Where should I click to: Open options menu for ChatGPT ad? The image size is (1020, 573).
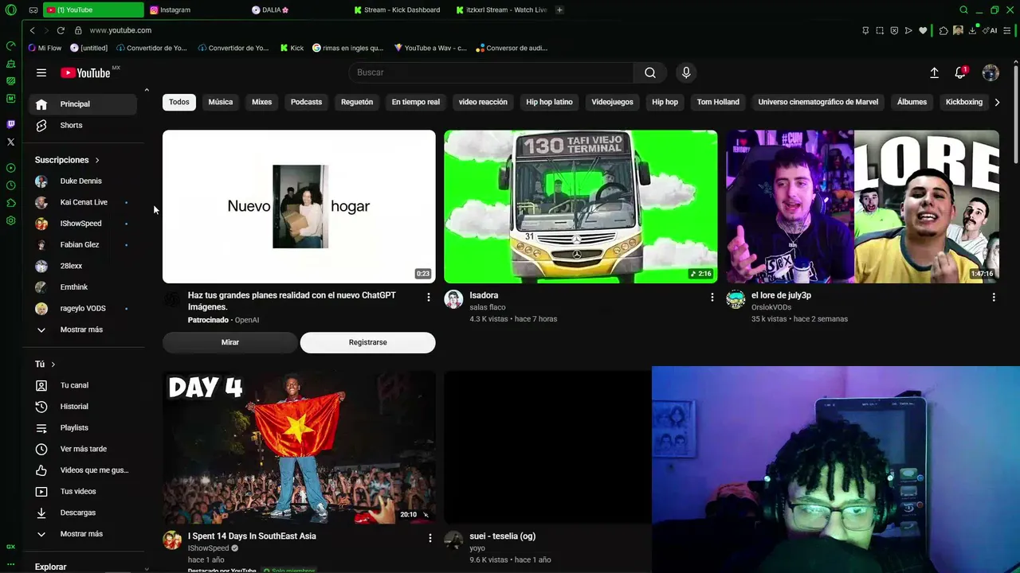click(429, 297)
